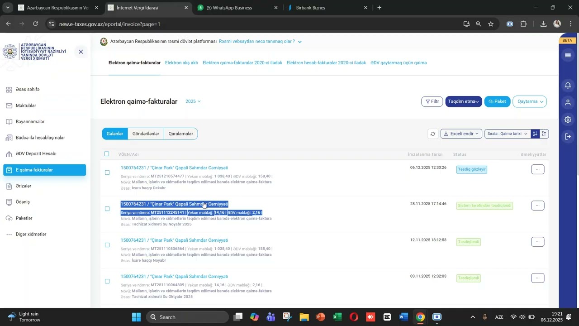Open the Təqdim etmə dropdown

464,101
